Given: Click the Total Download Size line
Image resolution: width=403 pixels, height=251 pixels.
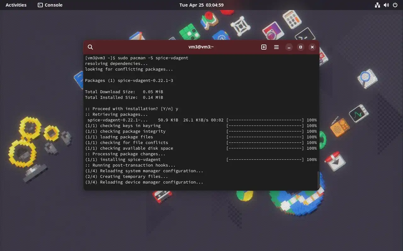Looking at the screenshot, I should [124, 92].
